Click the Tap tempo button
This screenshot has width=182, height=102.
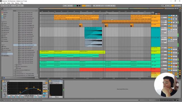tap(2, 6)
